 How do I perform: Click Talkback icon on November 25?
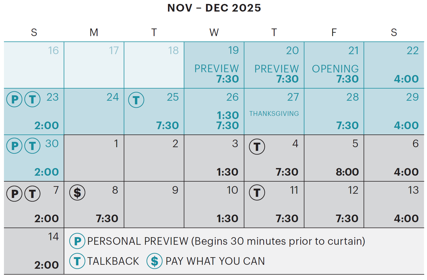[136, 100]
